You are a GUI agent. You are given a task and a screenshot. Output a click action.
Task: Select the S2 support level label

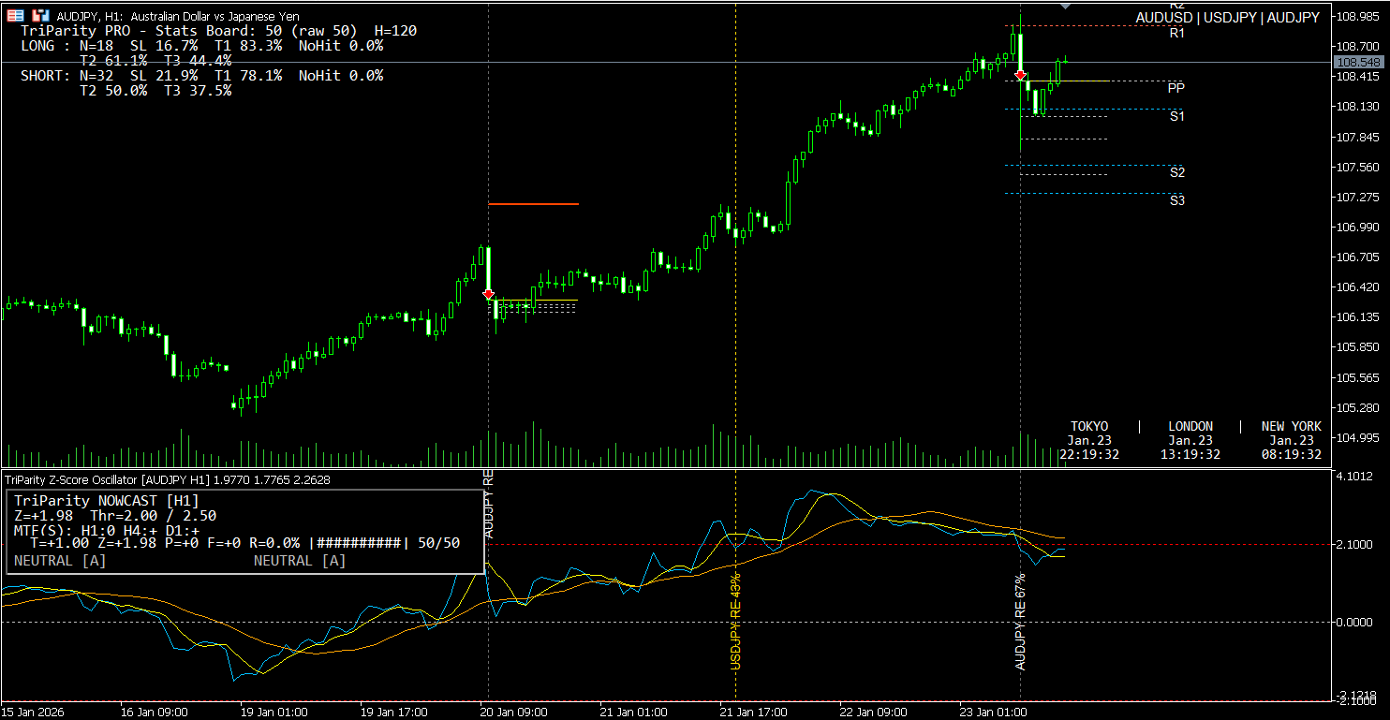1176,172
